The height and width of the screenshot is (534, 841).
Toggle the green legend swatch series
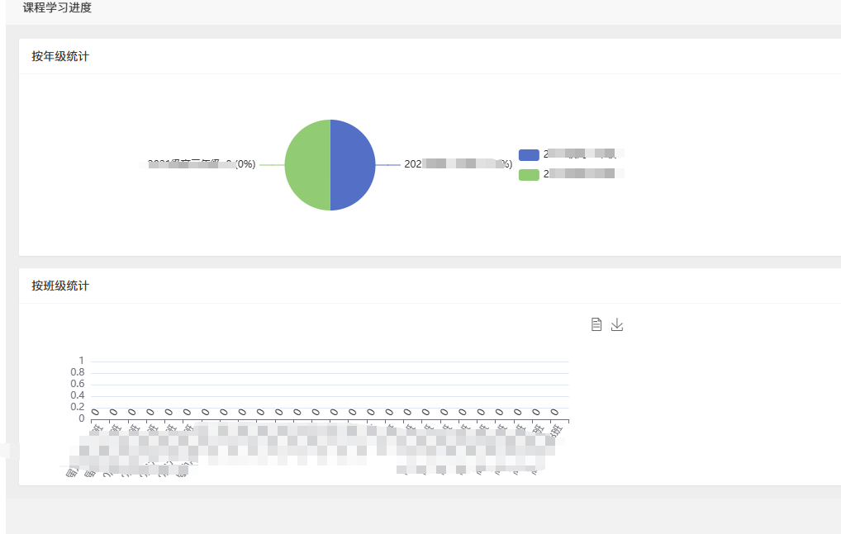click(529, 175)
